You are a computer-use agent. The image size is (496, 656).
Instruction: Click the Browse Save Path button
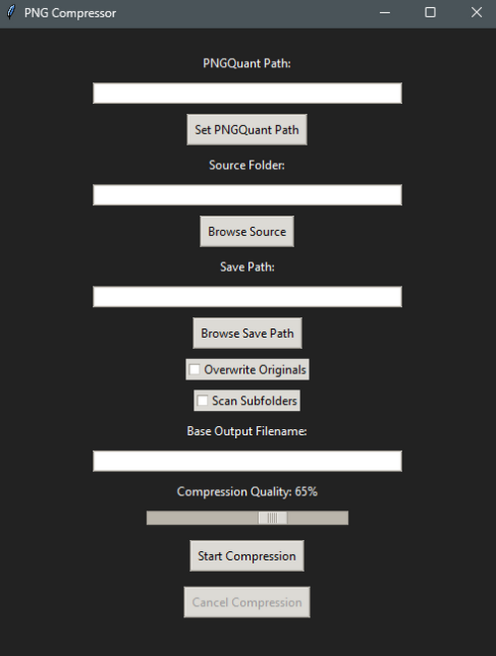tap(247, 333)
